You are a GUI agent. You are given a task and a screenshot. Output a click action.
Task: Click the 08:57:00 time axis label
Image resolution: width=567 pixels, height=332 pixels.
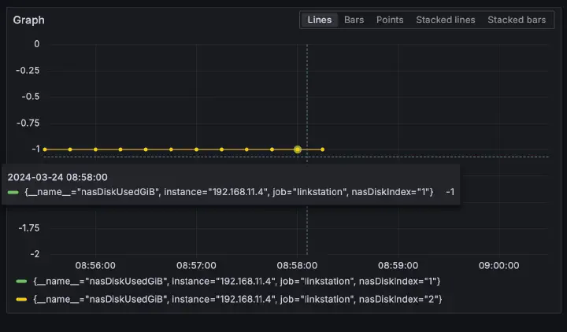tap(196, 266)
